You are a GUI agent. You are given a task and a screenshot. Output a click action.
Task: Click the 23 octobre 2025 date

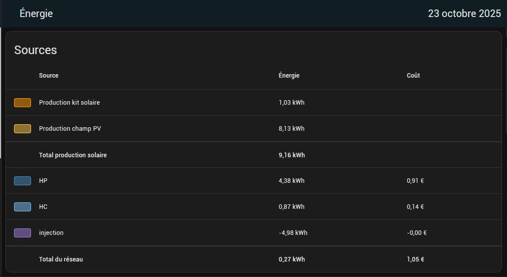coord(464,14)
